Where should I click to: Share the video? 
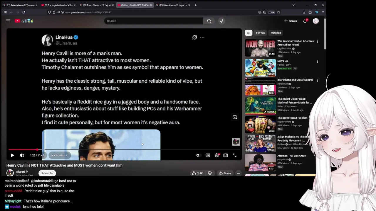click(x=224, y=173)
